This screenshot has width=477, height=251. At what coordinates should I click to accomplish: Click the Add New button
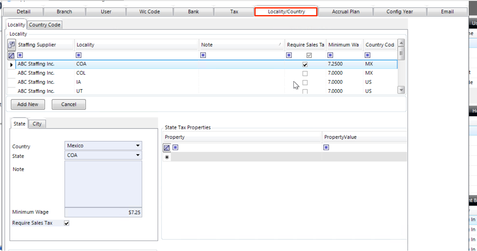28,104
